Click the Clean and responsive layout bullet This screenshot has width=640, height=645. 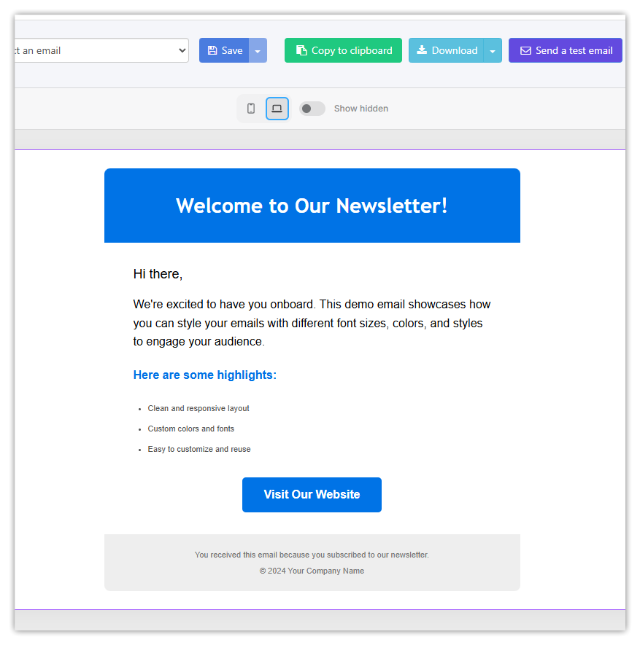pyautogui.click(x=198, y=409)
